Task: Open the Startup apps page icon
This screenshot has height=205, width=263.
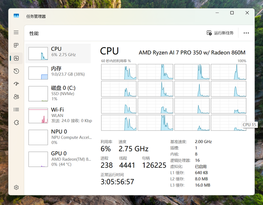Action: click(16, 84)
